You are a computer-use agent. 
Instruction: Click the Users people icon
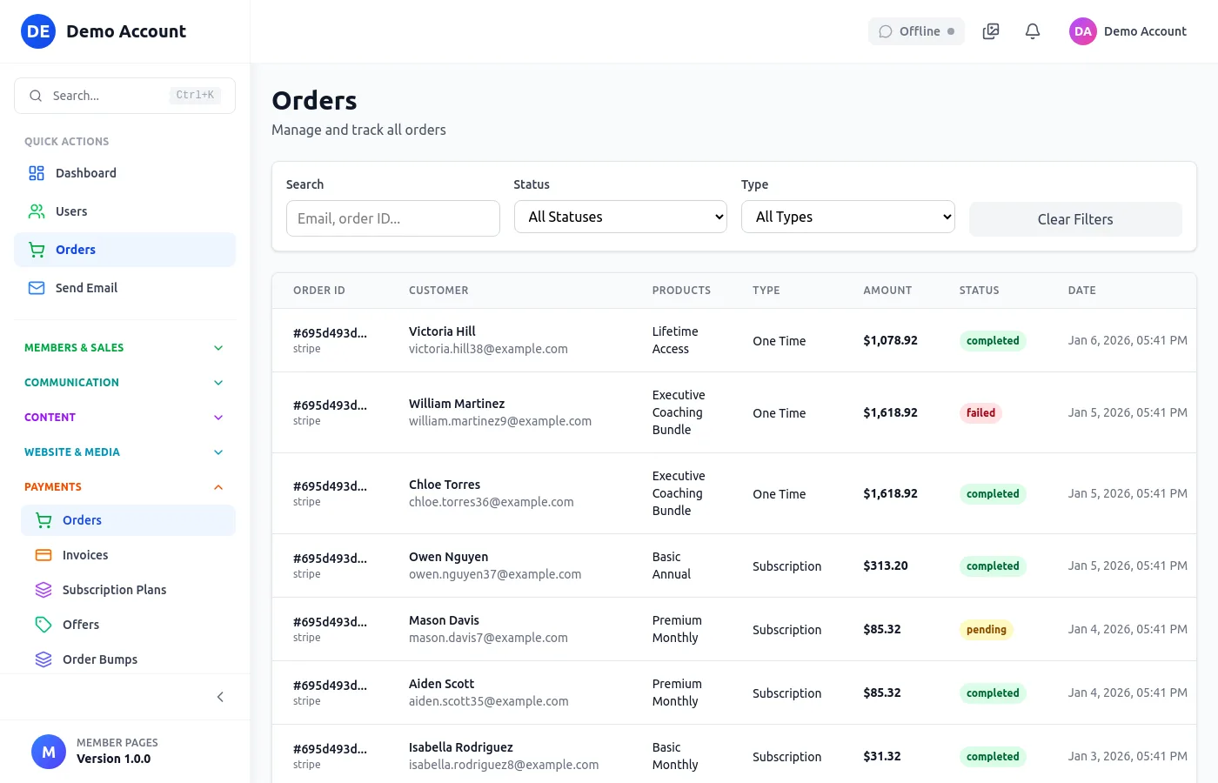(x=37, y=211)
